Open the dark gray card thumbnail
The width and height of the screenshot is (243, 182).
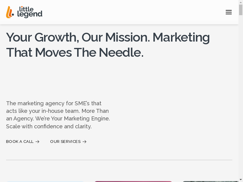(x=210, y=181)
